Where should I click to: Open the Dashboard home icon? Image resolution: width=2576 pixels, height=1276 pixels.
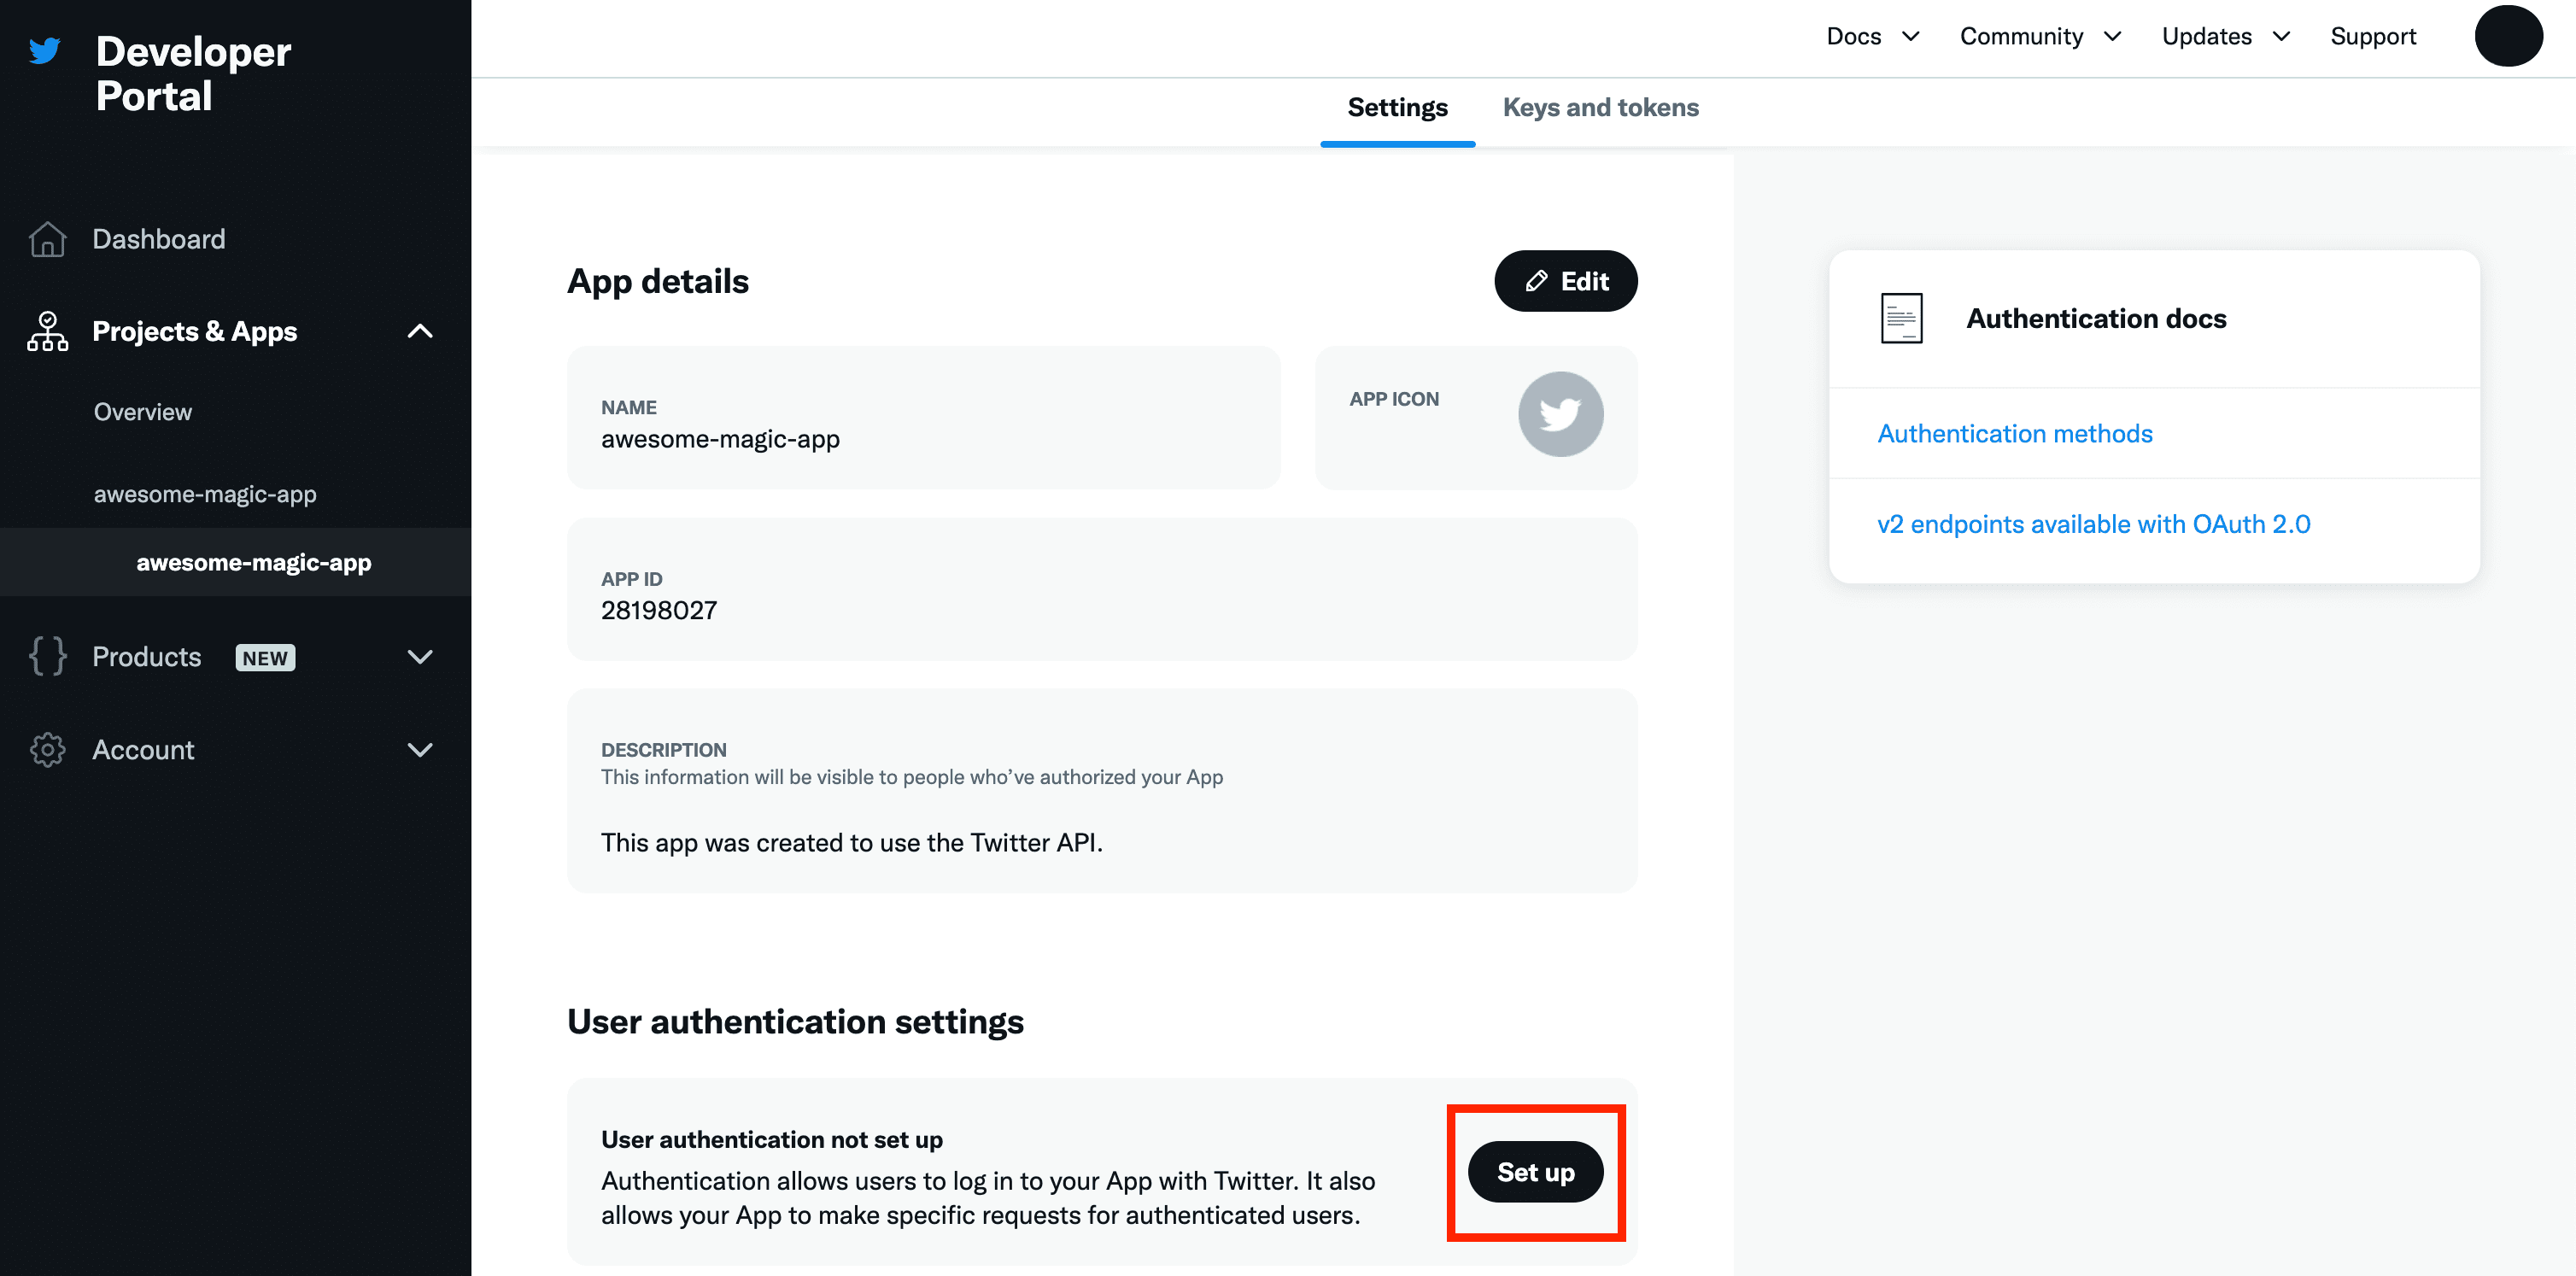pyautogui.click(x=47, y=240)
